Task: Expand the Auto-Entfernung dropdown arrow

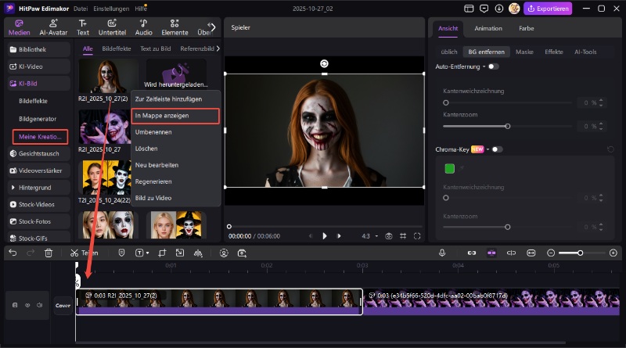Action: point(484,66)
